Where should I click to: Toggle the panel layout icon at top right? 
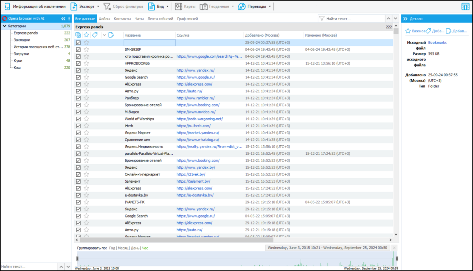click(465, 6)
